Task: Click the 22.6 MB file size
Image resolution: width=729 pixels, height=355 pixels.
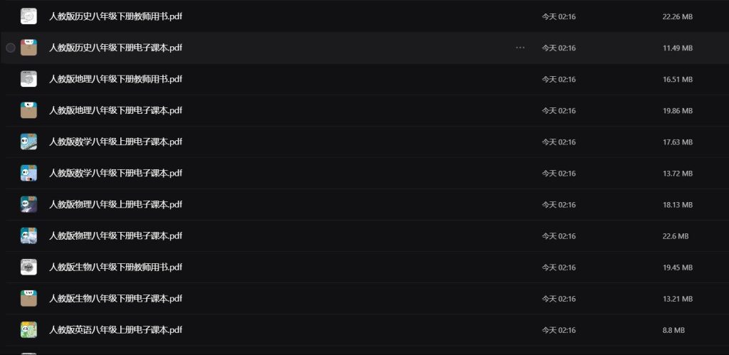Action: point(675,235)
